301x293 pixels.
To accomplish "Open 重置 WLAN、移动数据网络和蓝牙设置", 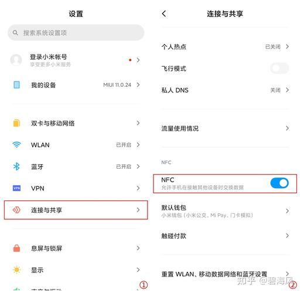I will point(225,274).
